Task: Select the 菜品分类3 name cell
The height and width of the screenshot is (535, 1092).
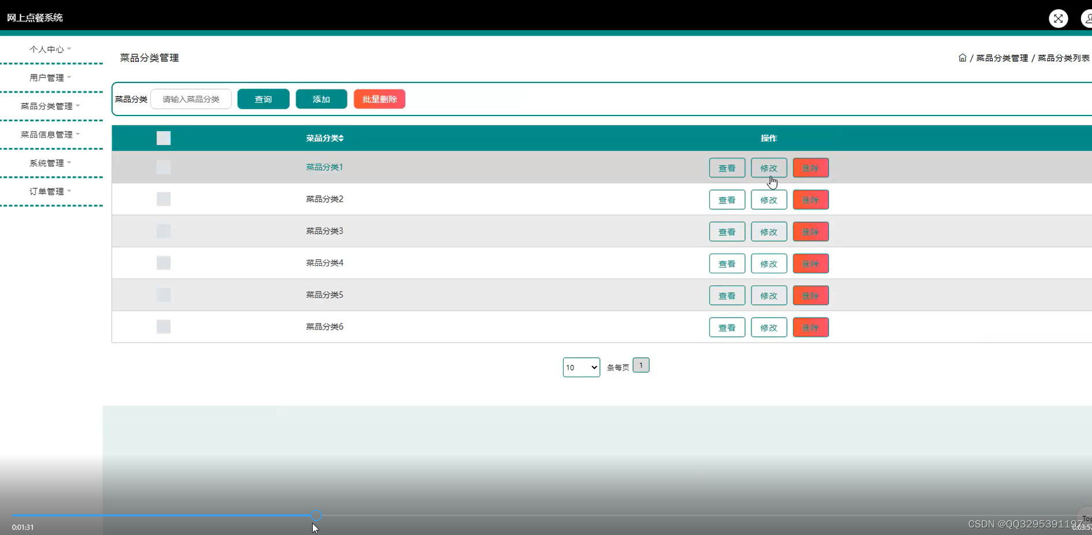Action: [x=324, y=231]
